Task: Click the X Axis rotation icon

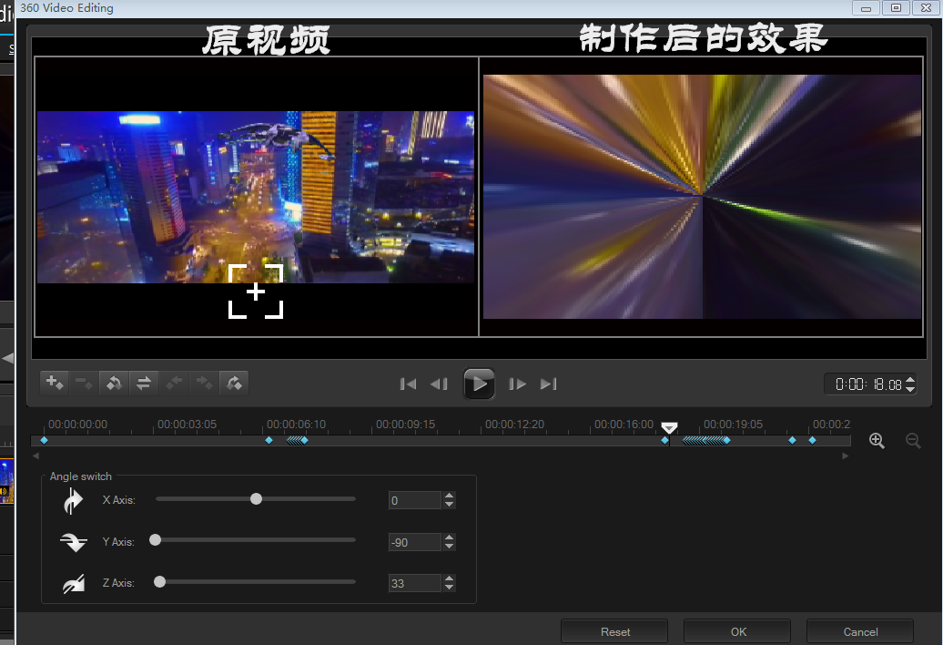Action: coord(73,500)
